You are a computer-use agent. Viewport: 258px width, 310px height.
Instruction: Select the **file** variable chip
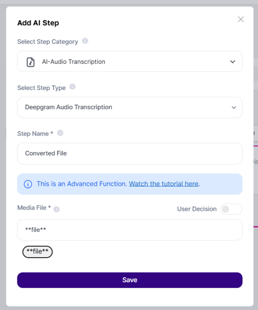(x=37, y=252)
